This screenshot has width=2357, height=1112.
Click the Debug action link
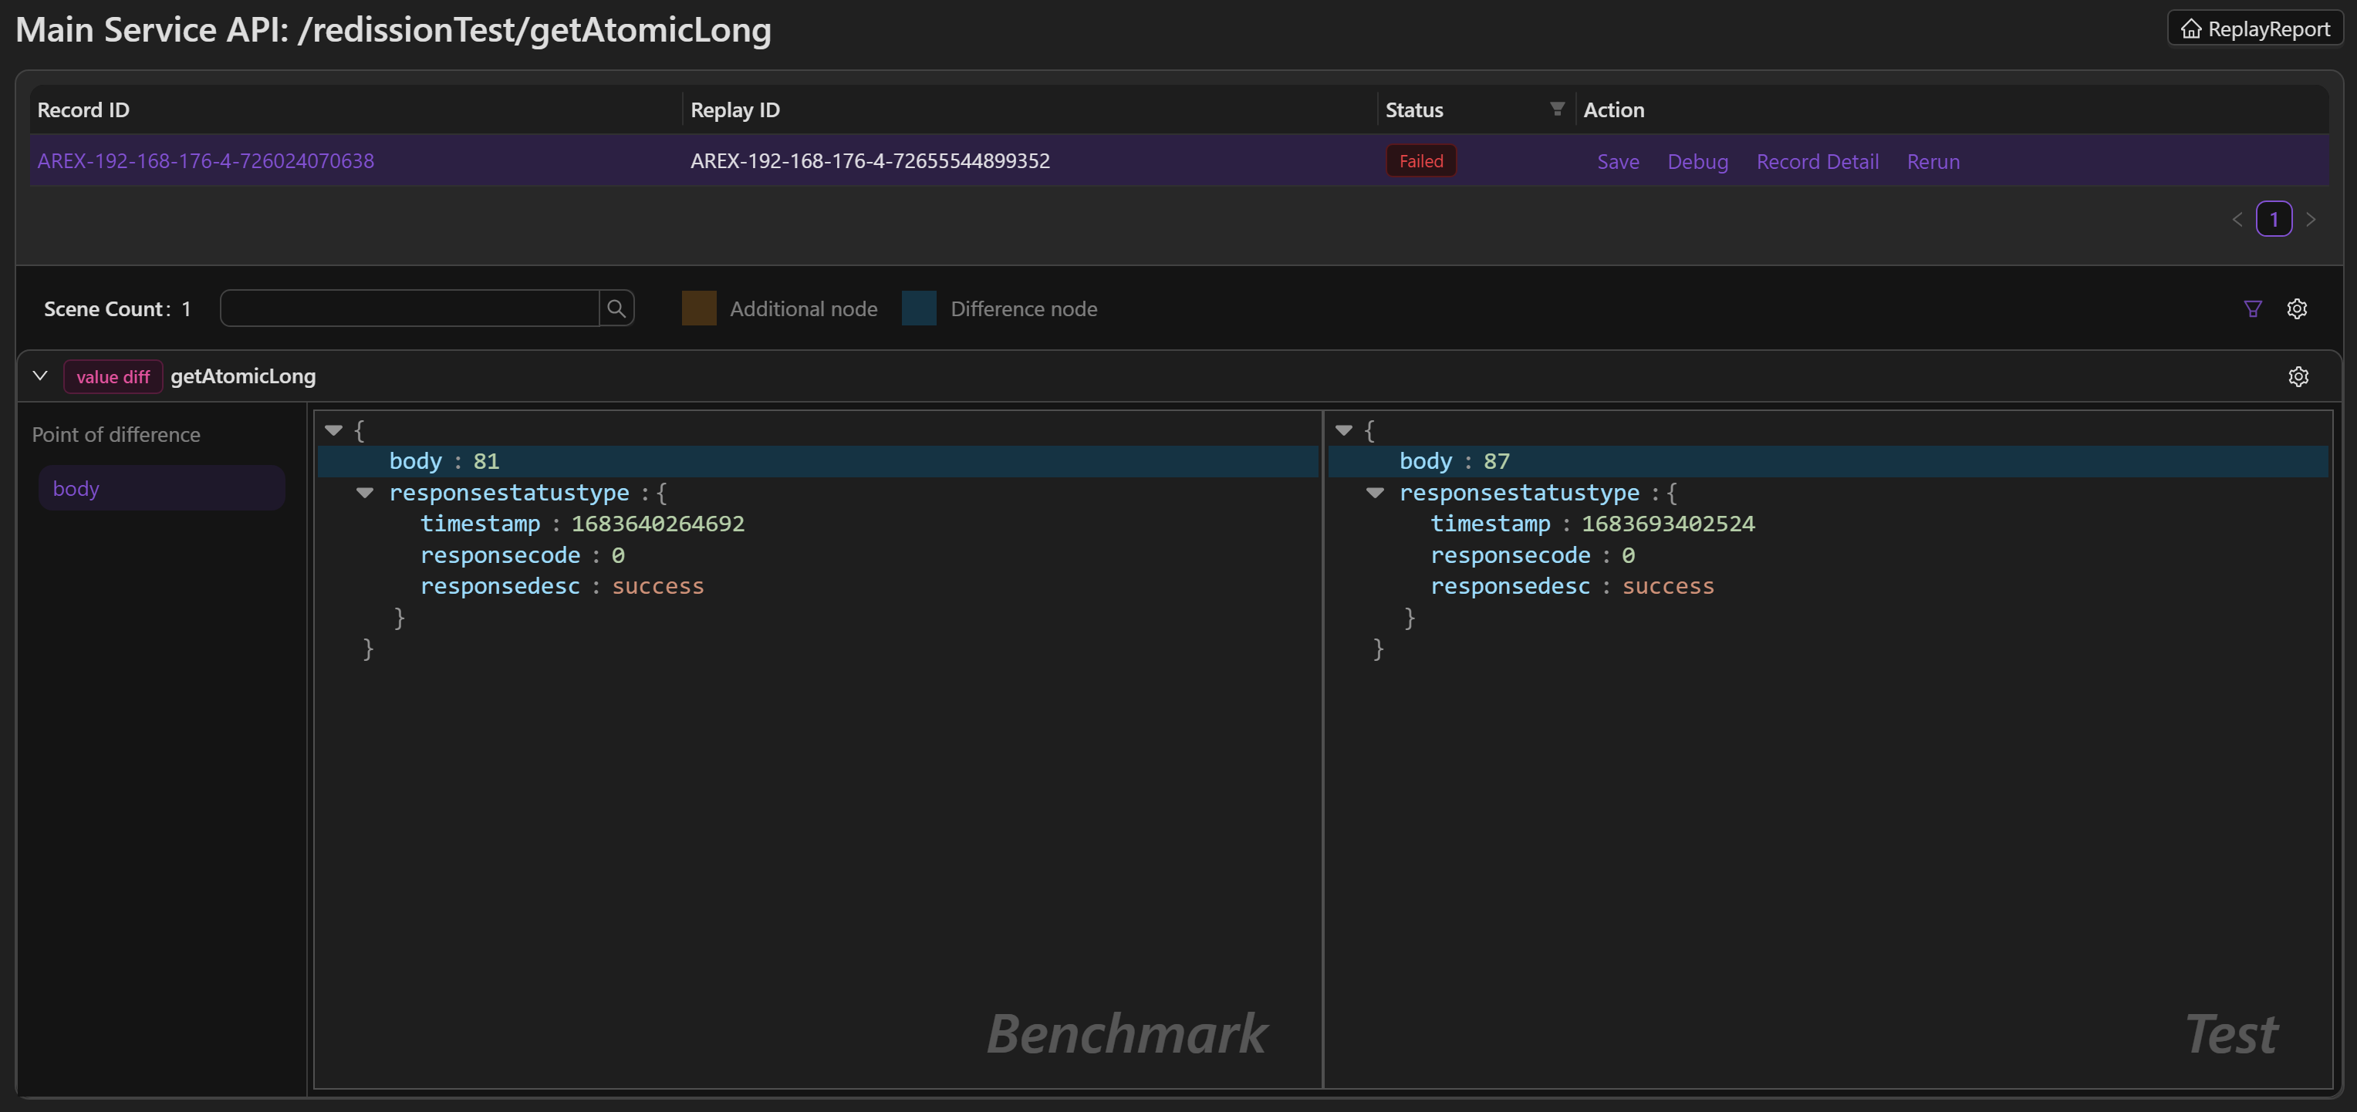click(1697, 162)
